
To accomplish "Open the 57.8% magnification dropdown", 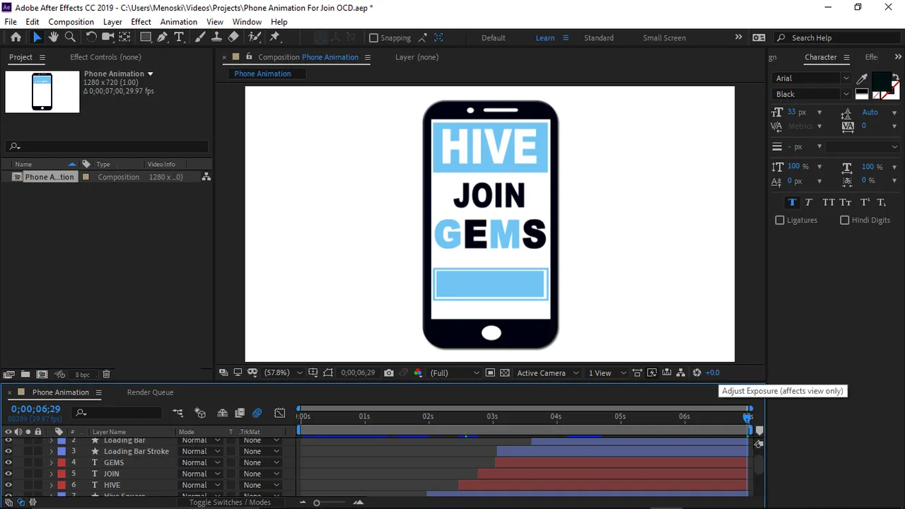I will coord(284,373).
